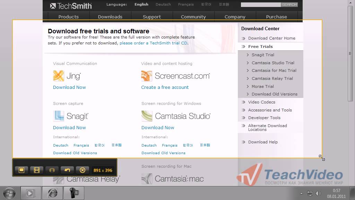Click Download Old Versions under Snagit

(x=75, y=153)
